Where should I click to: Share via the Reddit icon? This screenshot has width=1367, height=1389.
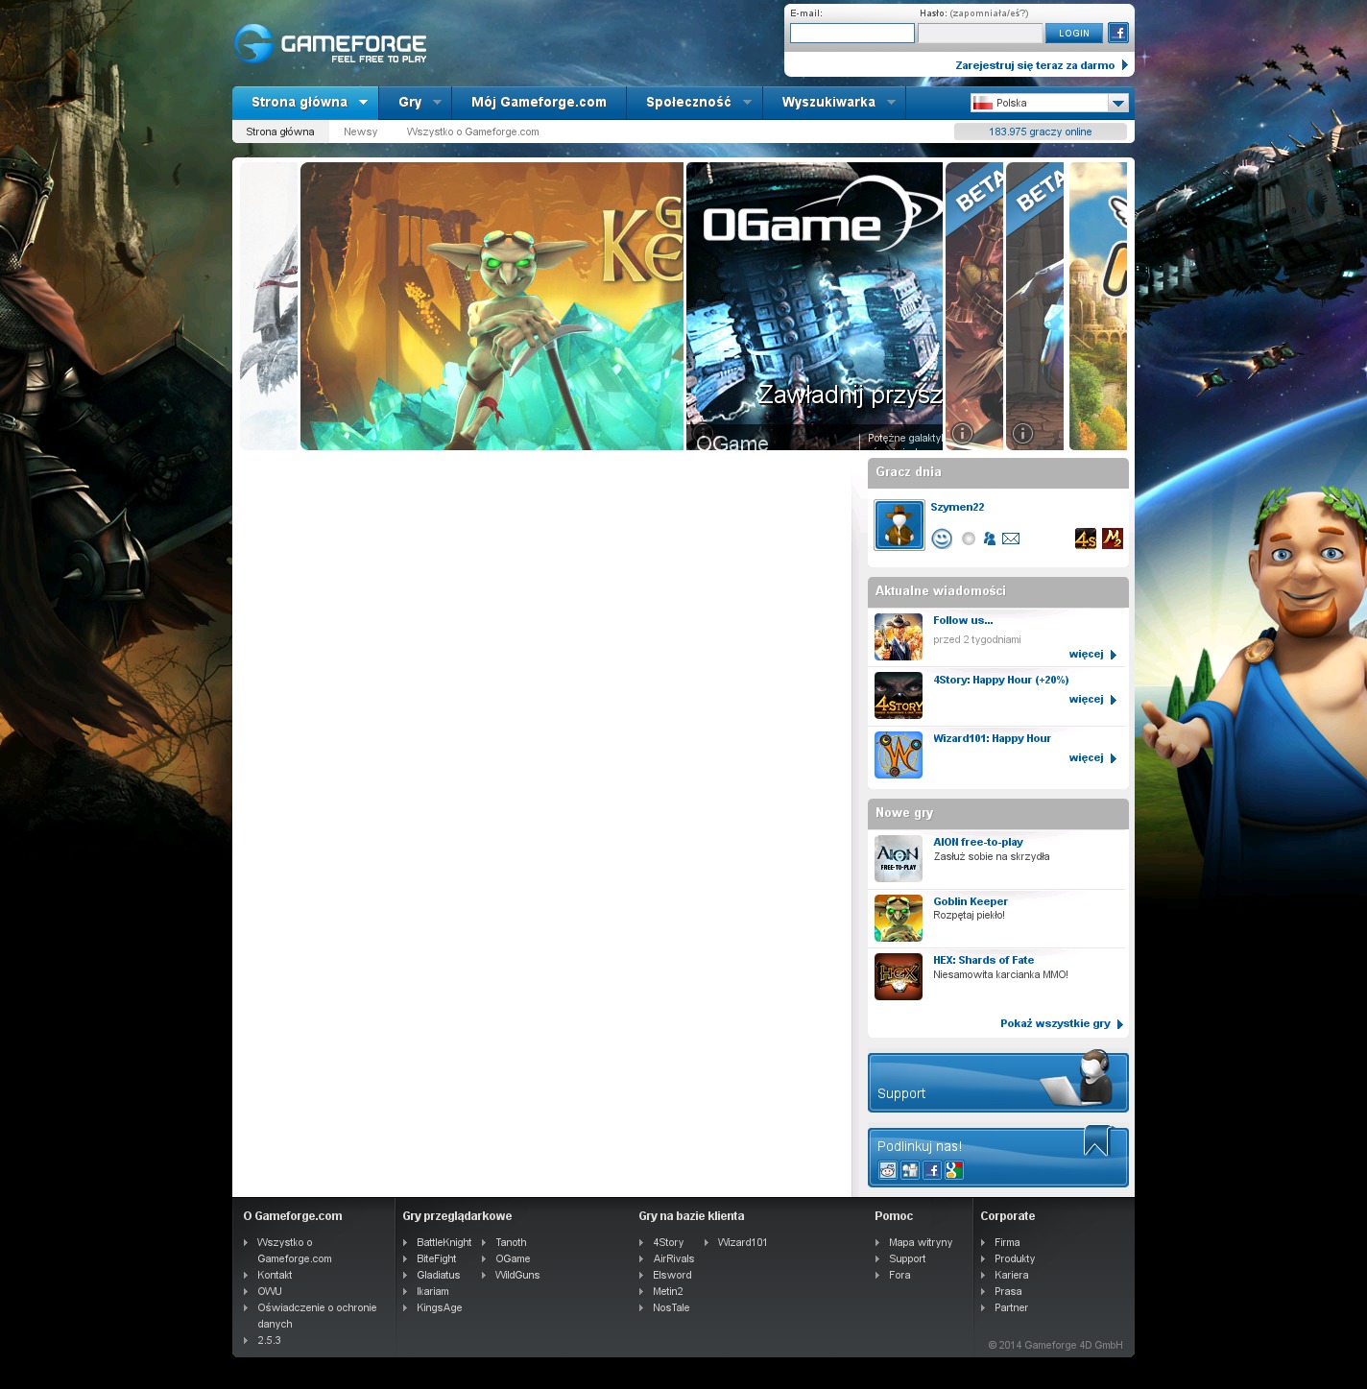[888, 1170]
